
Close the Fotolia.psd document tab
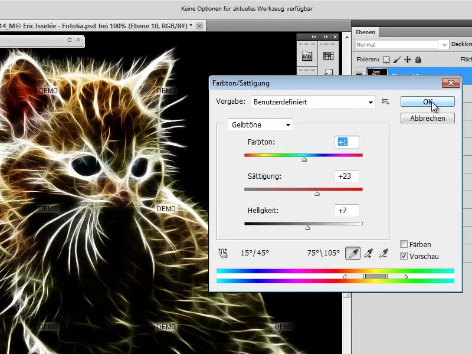pos(199,26)
